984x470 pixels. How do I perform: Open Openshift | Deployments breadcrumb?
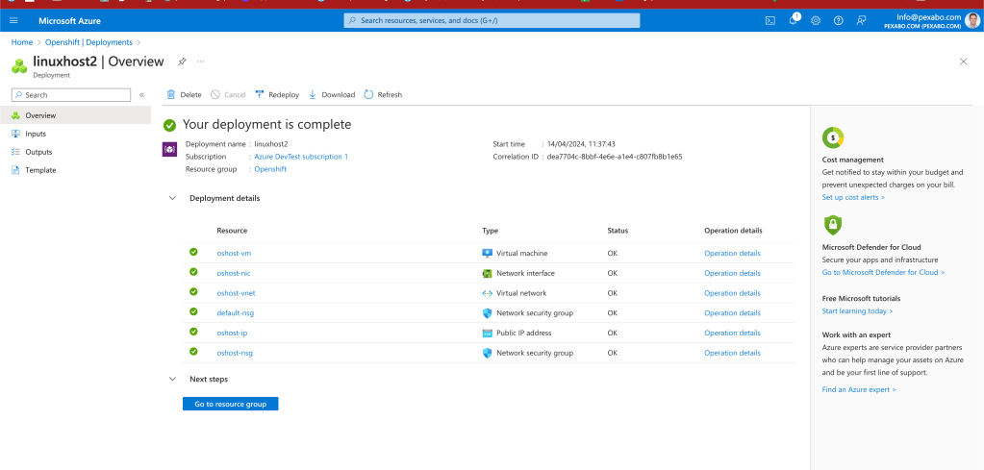point(88,42)
